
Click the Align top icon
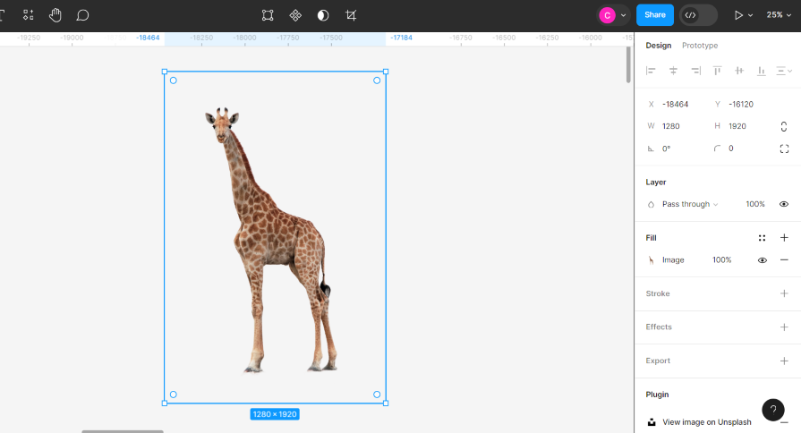pyautogui.click(x=717, y=71)
